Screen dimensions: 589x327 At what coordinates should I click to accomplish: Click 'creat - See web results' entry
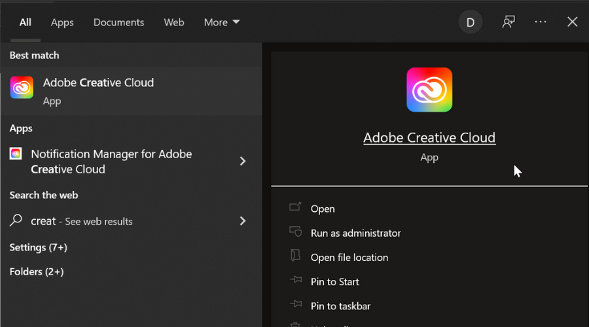(82, 221)
